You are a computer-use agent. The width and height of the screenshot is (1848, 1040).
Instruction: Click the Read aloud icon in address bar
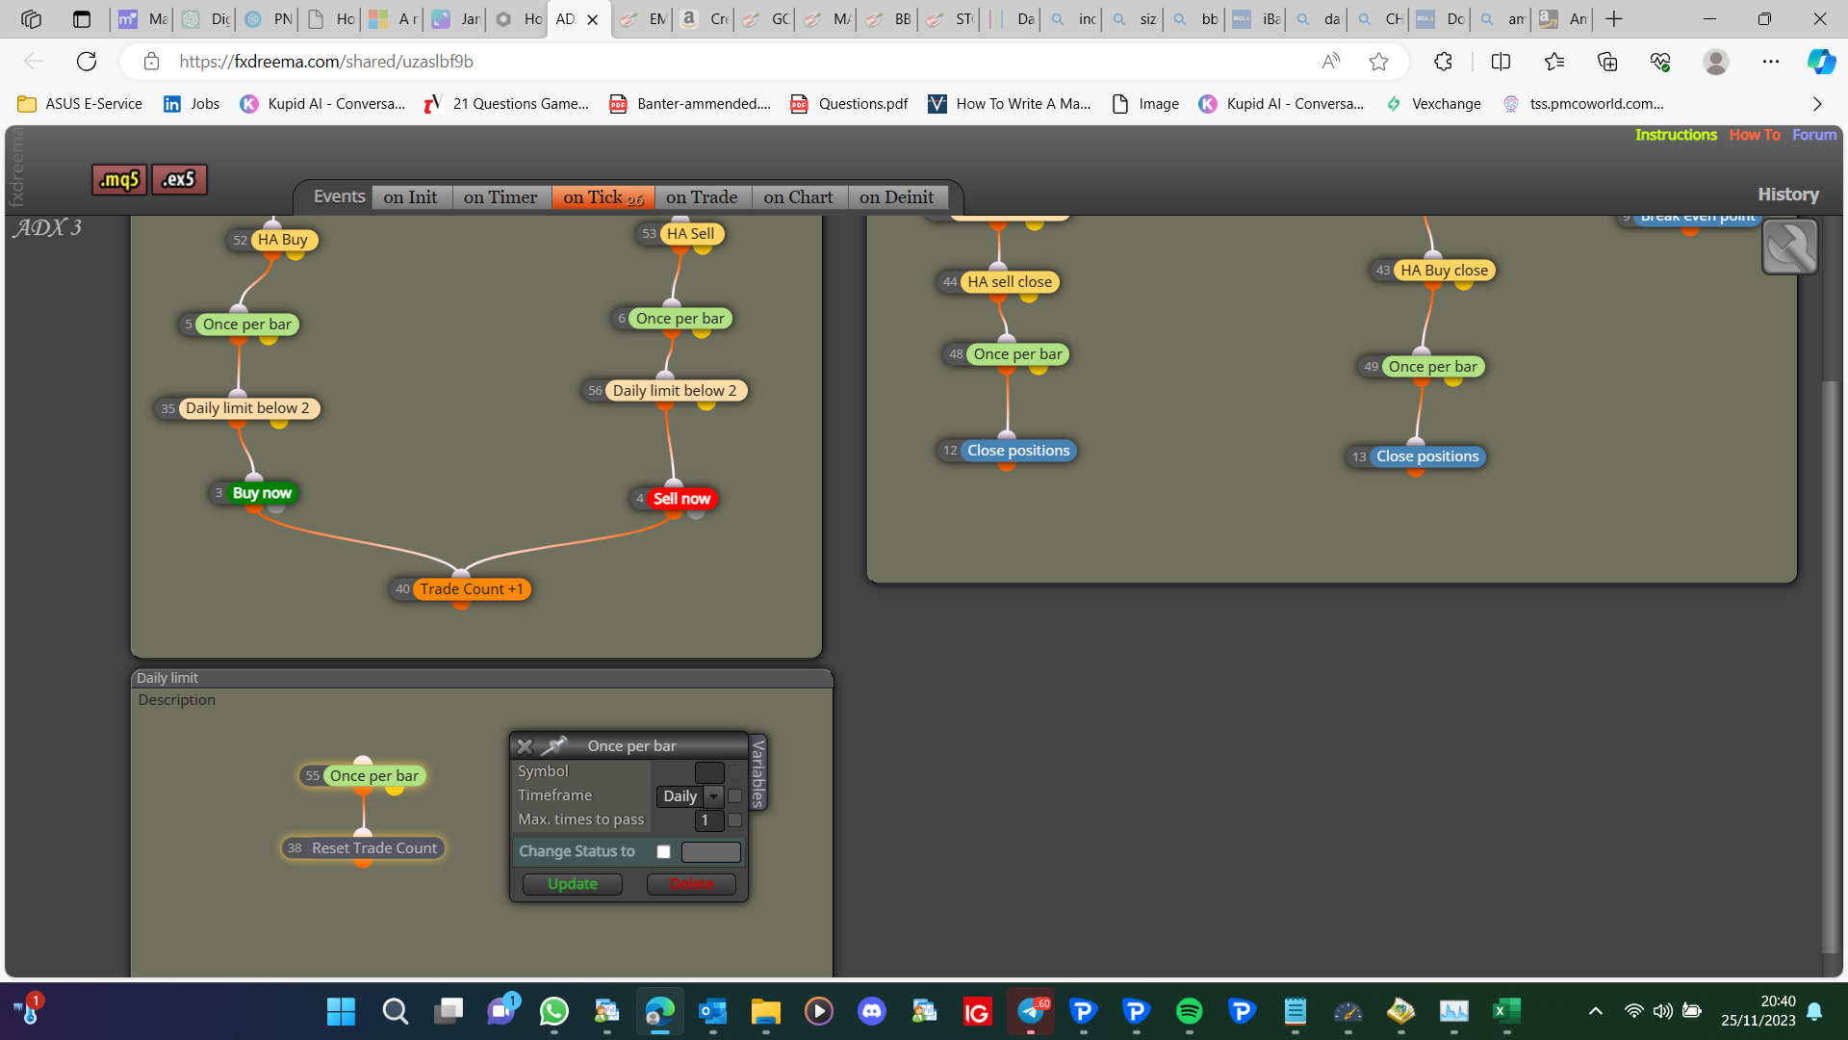[1331, 62]
